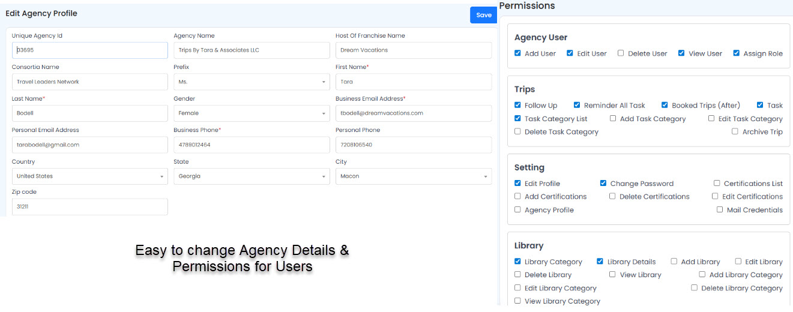Enable the Delete User permission checkbox
This screenshot has width=793, height=312.
(x=621, y=53)
